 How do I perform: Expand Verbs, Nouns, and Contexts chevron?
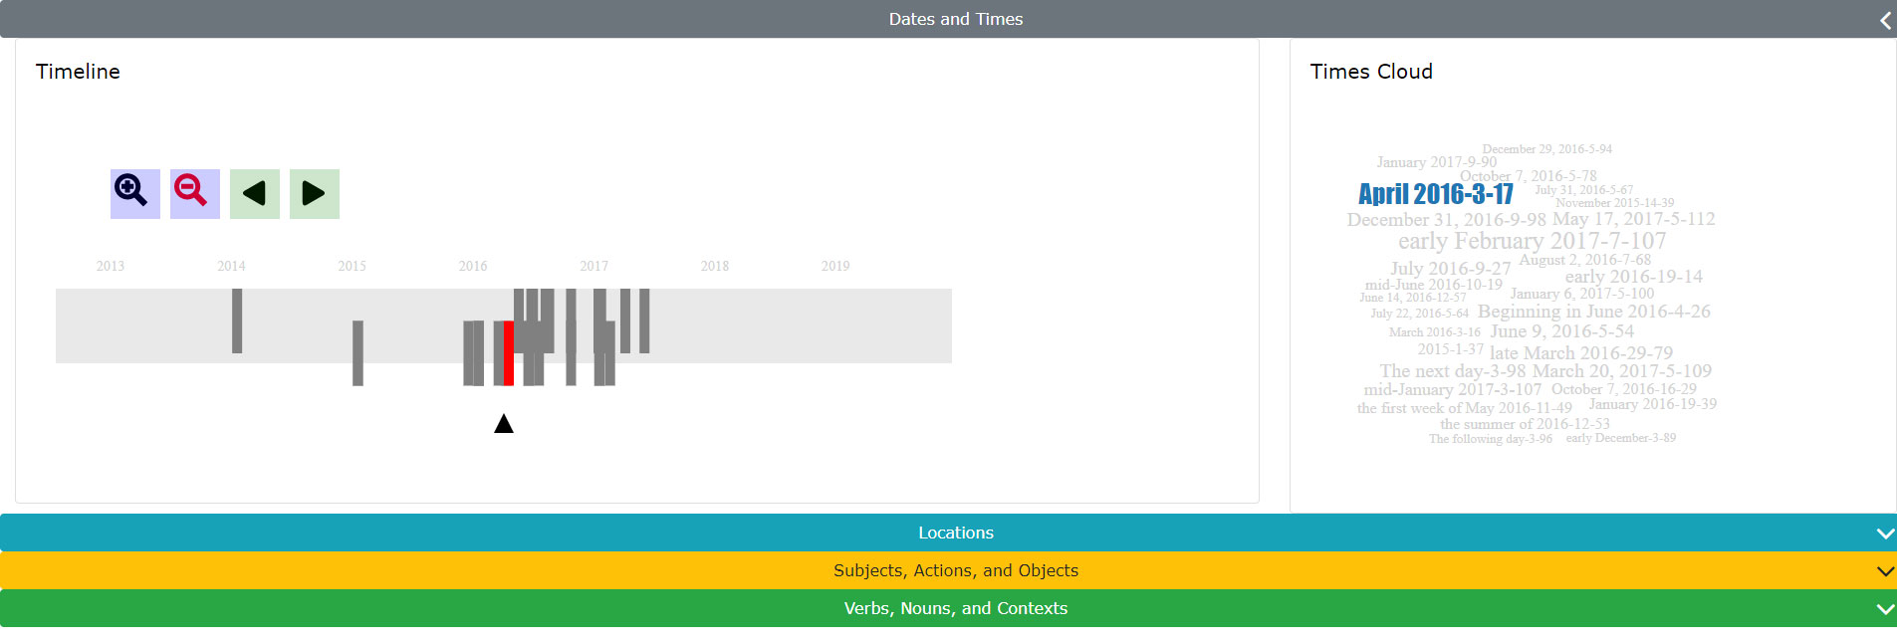pos(1884,609)
